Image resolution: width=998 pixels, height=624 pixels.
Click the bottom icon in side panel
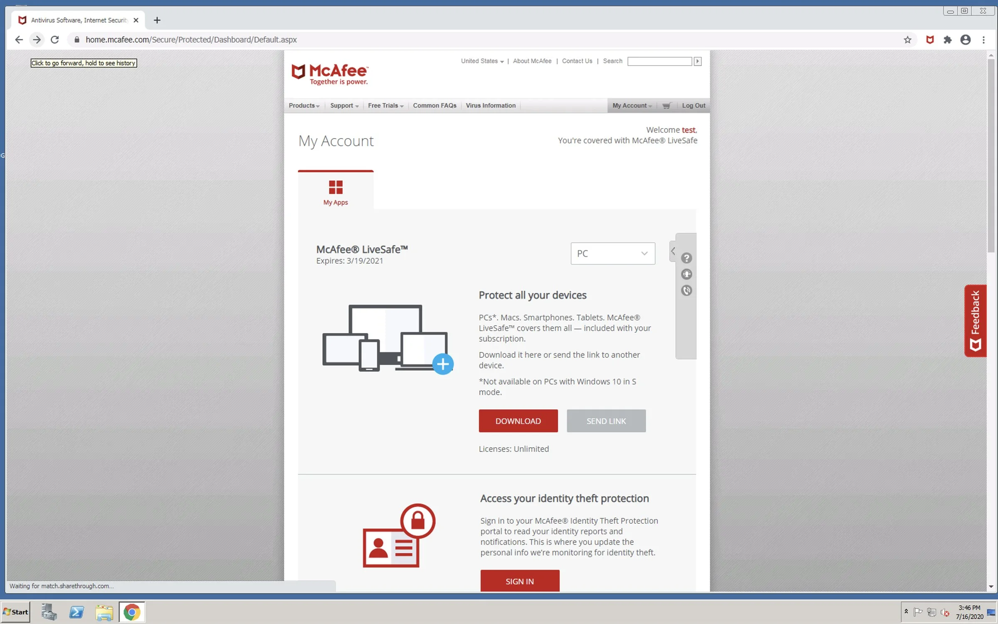tap(687, 290)
